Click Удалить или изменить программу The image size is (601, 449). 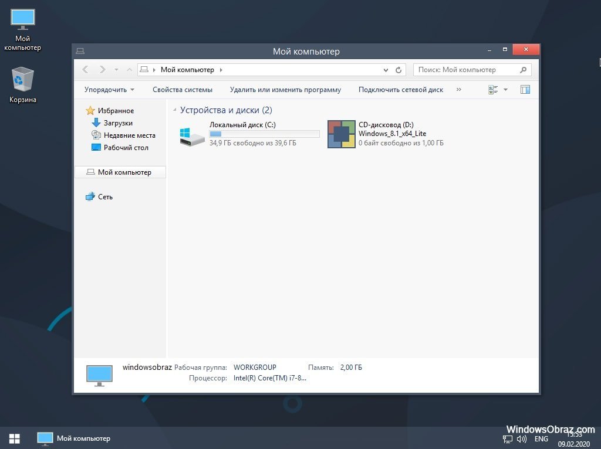[x=285, y=90]
